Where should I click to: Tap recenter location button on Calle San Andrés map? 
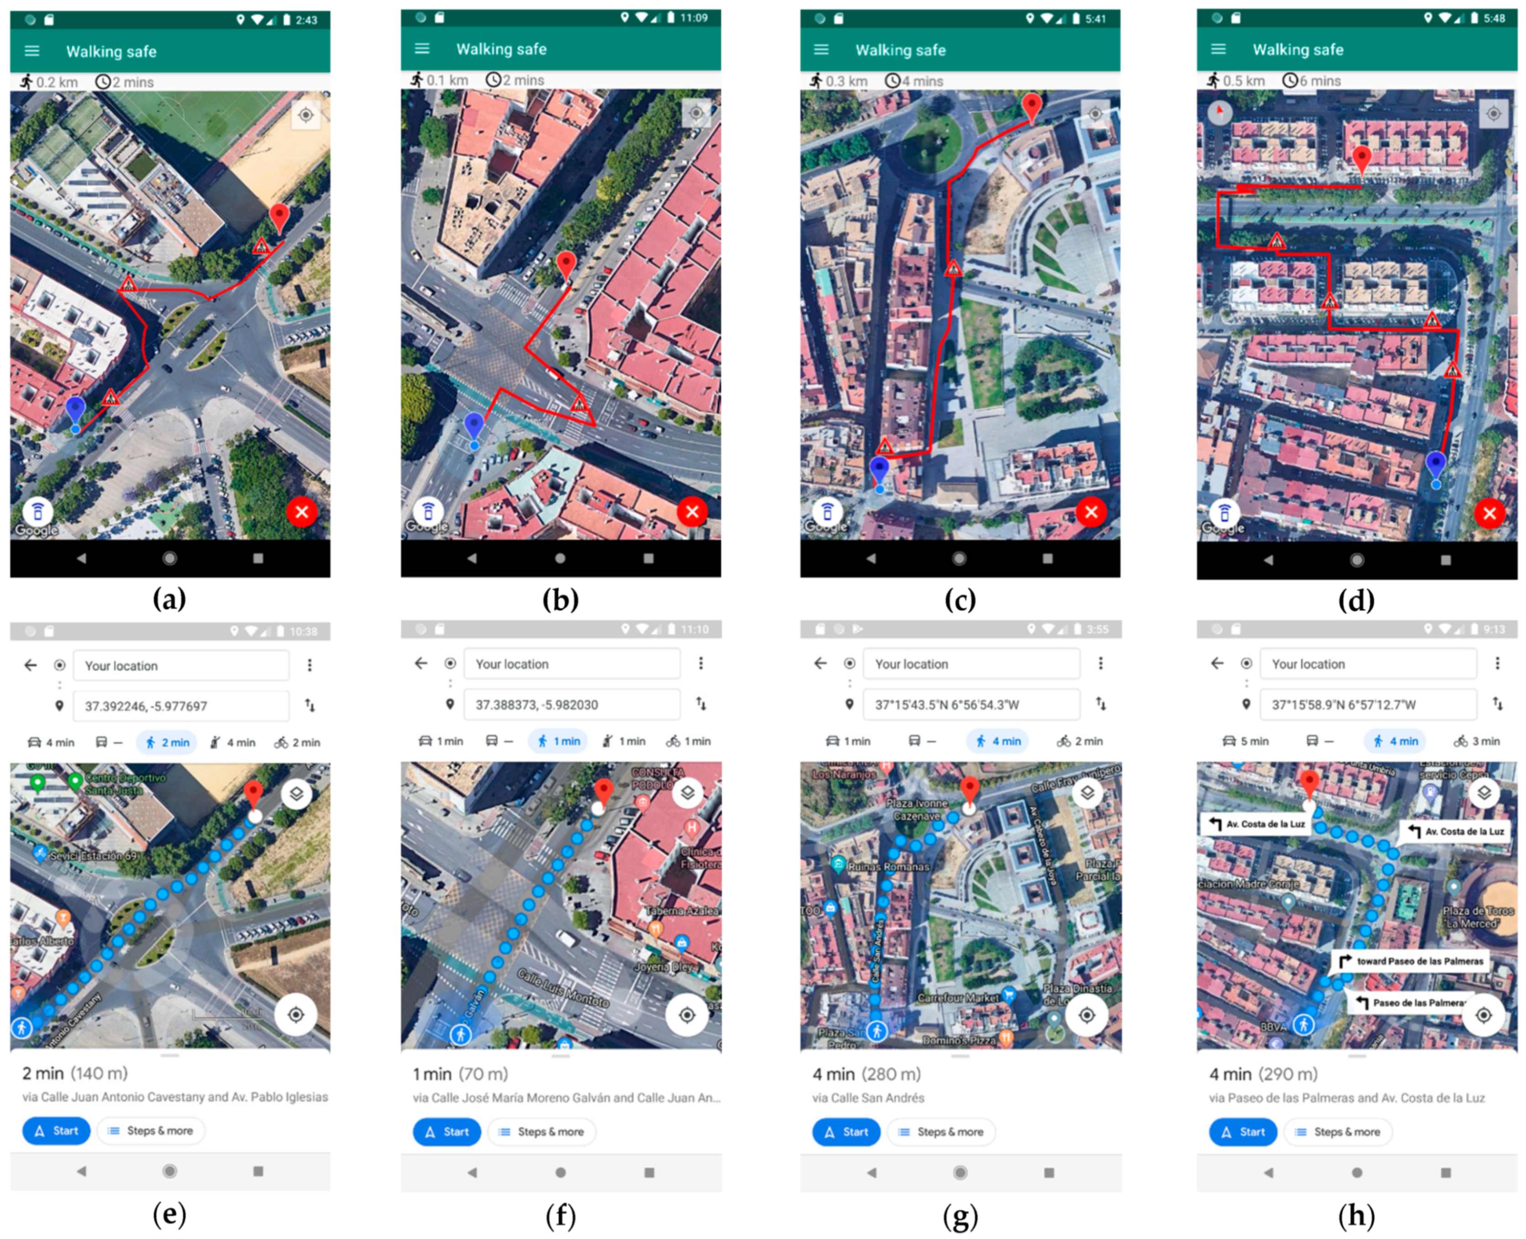[x=1086, y=1015]
